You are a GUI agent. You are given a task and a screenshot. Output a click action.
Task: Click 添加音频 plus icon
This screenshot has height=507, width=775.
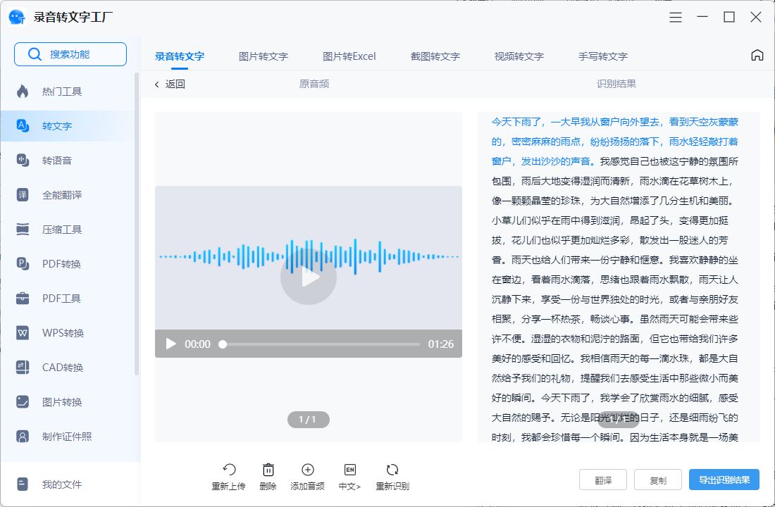(307, 470)
